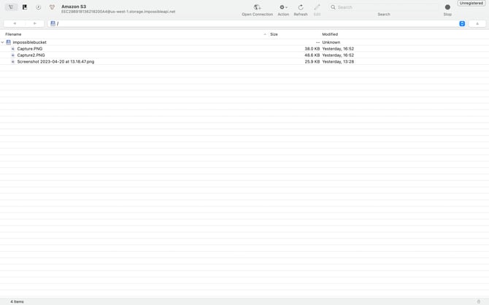Screen dimensions: 489x305
Task: Click the lock icon in the status bar
Action: click(479, 301)
